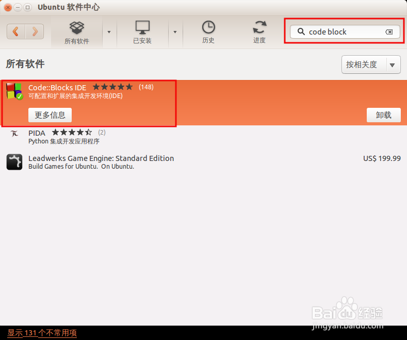This screenshot has height=340, width=407.
Task: Close the Ubuntu 软件中心 window
Action: tap(8, 7)
